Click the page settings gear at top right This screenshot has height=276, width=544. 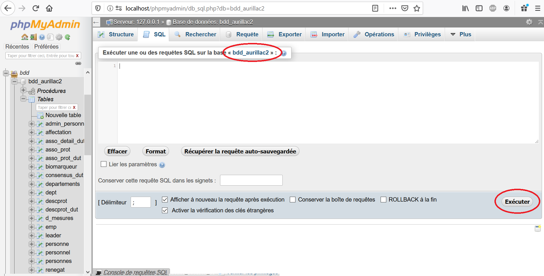coord(529,22)
